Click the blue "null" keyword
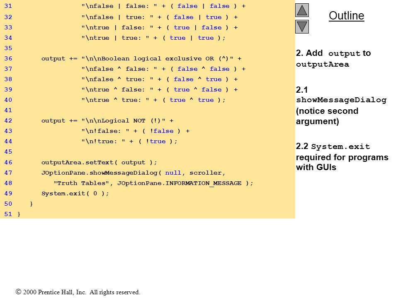This screenshot has height=298, width=398. tap(173, 173)
